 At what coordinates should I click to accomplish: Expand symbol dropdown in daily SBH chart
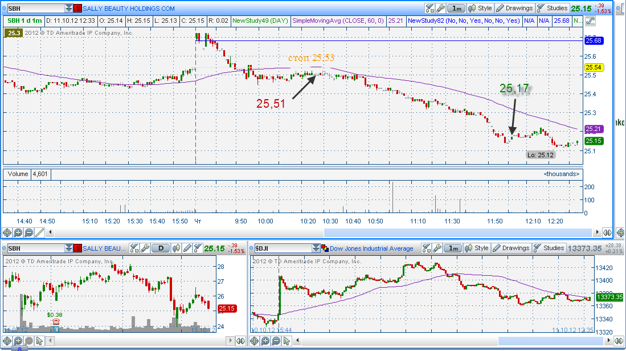69,248
